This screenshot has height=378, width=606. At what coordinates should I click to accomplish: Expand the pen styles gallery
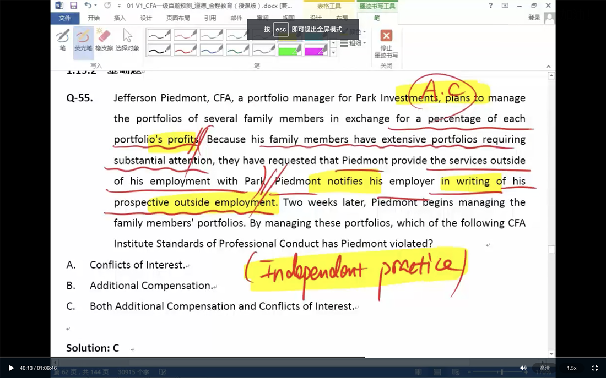[x=333, y=52]
